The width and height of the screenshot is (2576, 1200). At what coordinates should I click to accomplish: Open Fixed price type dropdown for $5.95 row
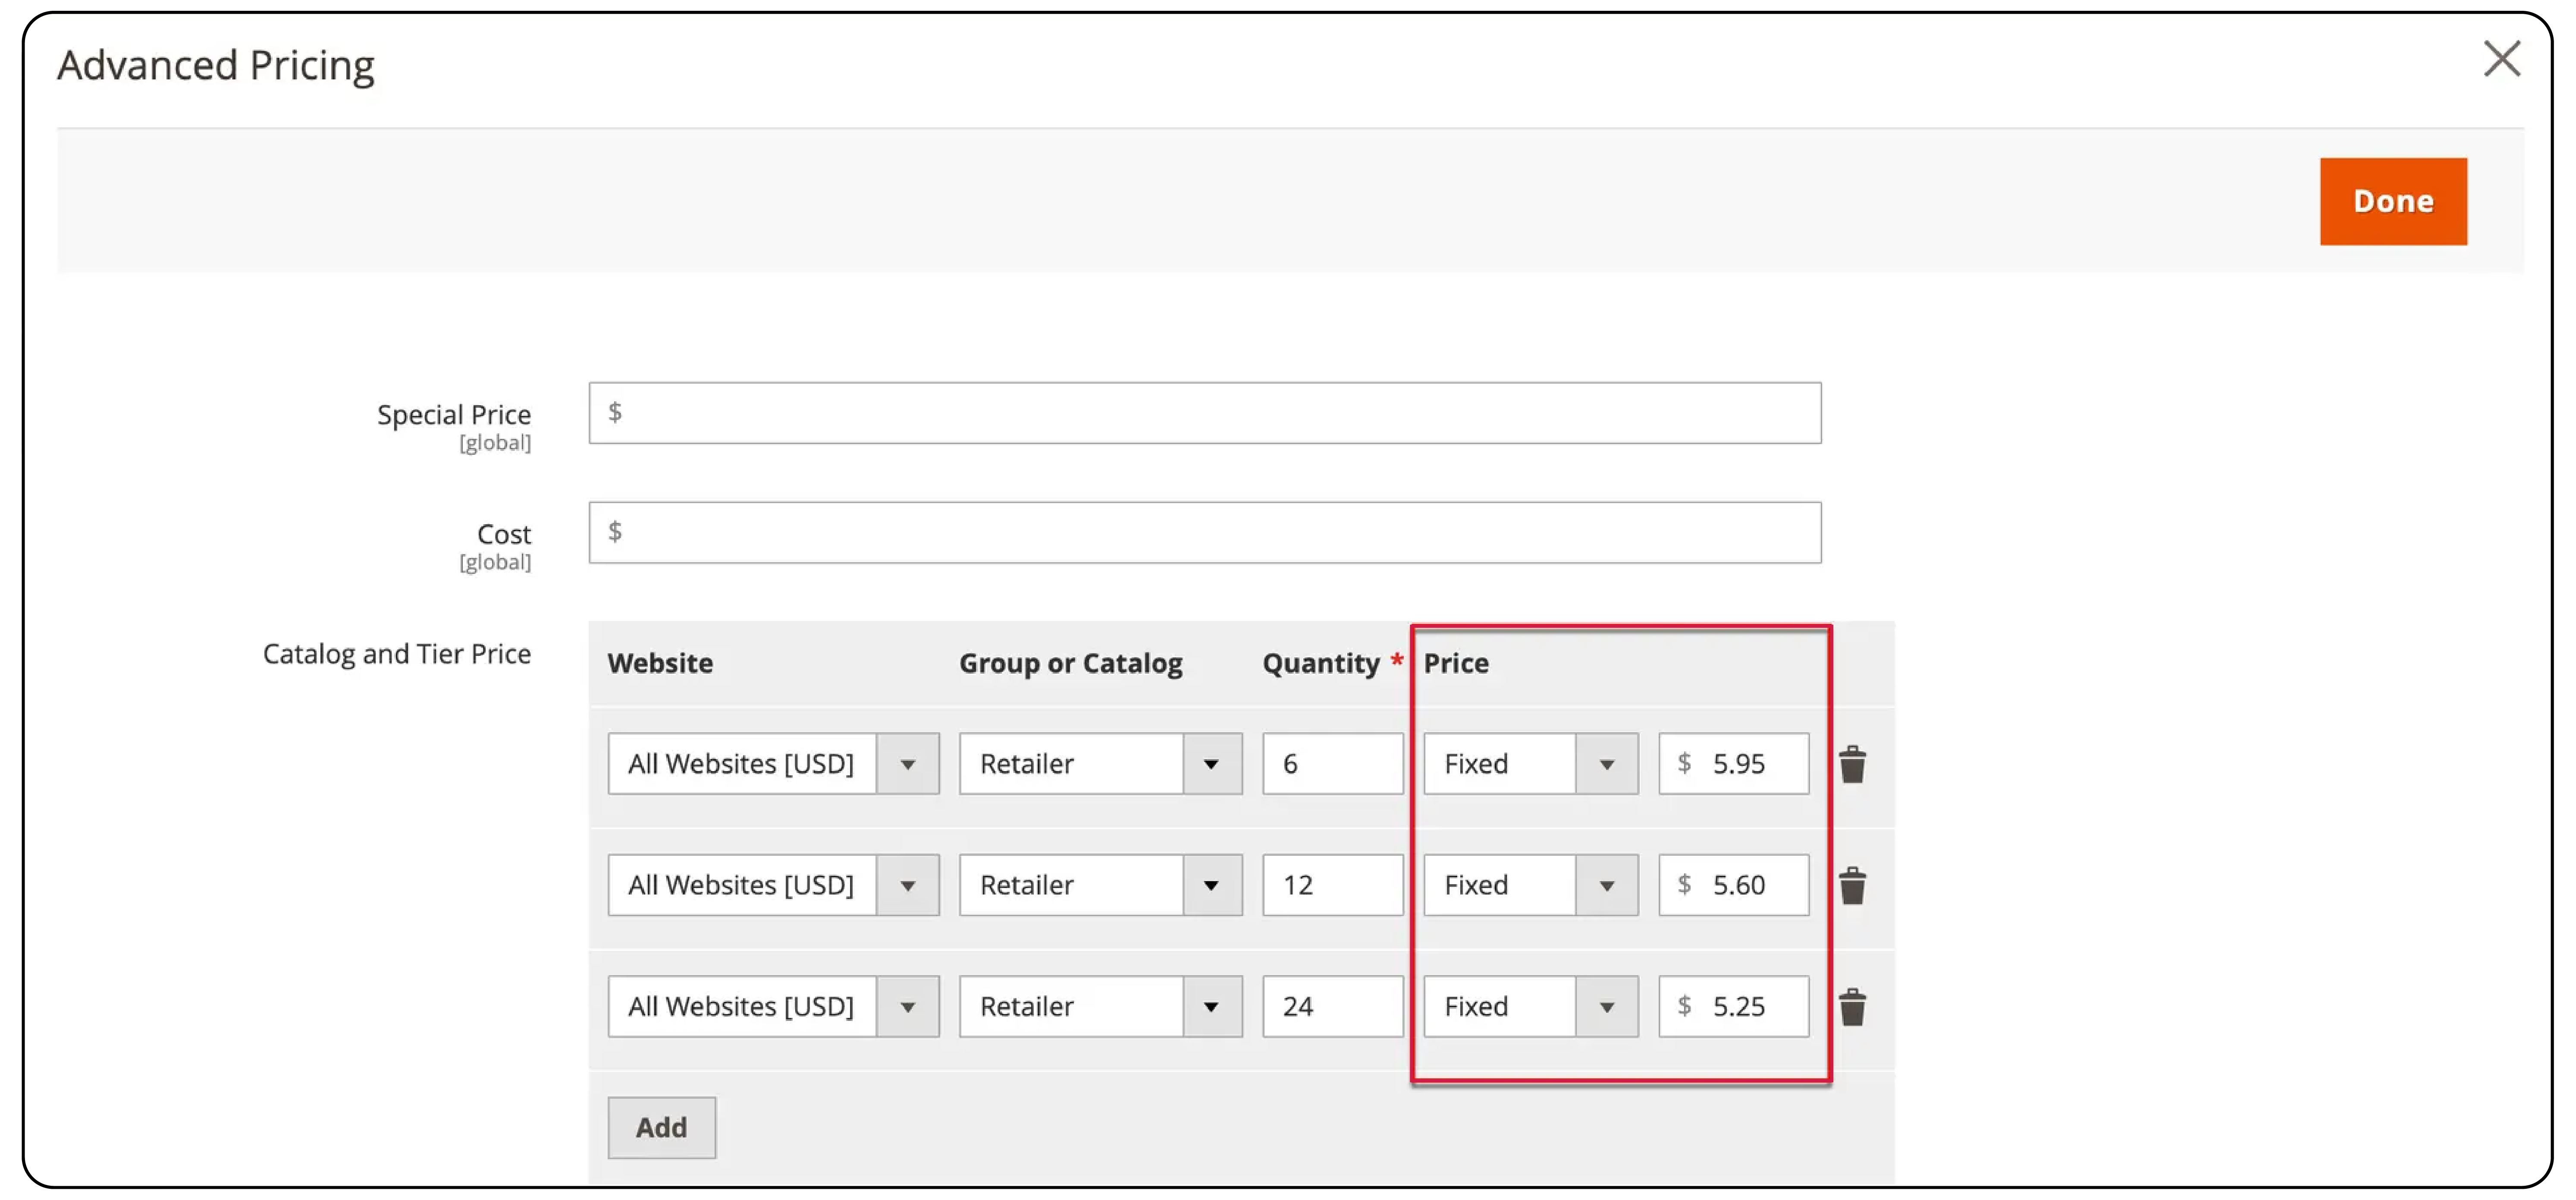click(x=1530, y=764)
